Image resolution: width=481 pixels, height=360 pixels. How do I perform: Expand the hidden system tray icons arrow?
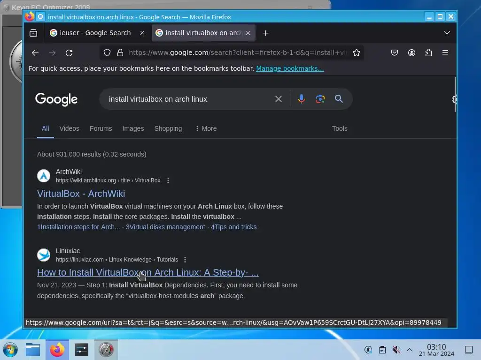pos(410,350)
